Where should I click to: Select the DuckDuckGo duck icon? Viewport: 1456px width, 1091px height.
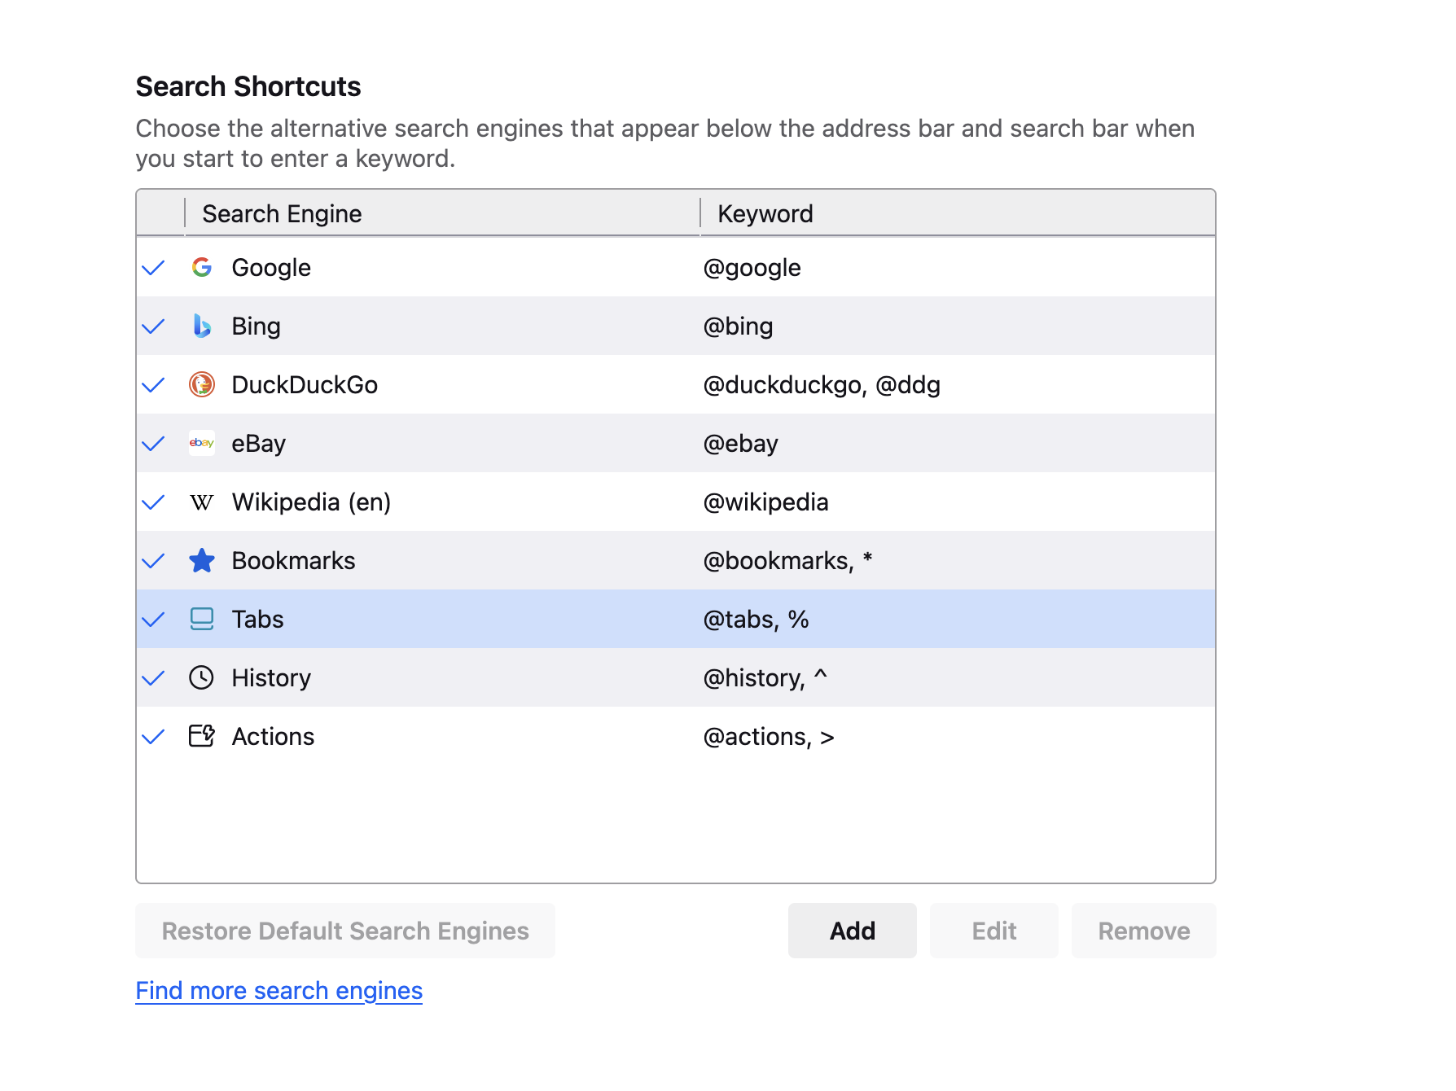[x=201, y=384]
